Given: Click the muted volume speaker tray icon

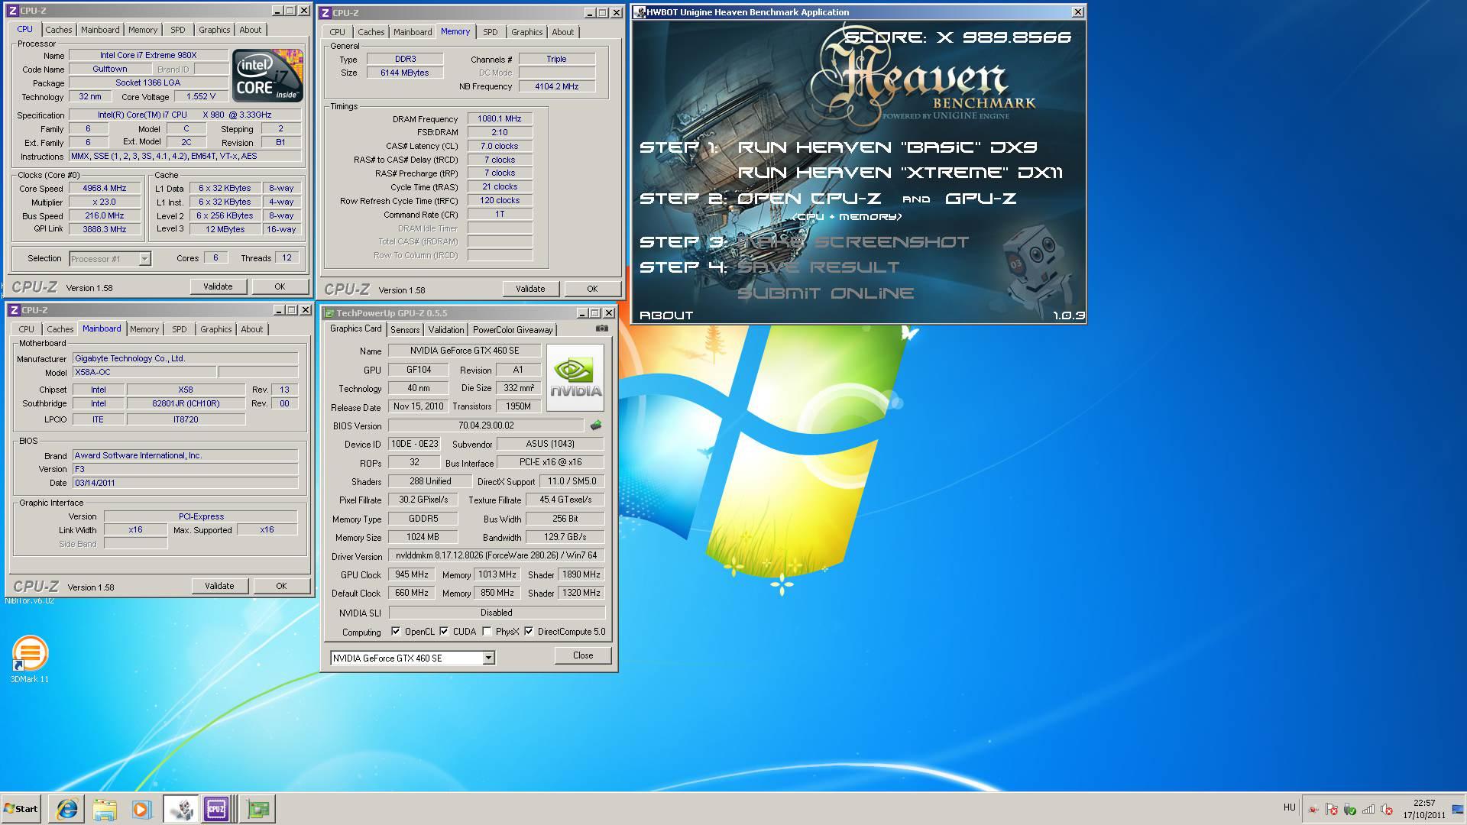Looking at the screenshot, I should (x=1386, y=810).
